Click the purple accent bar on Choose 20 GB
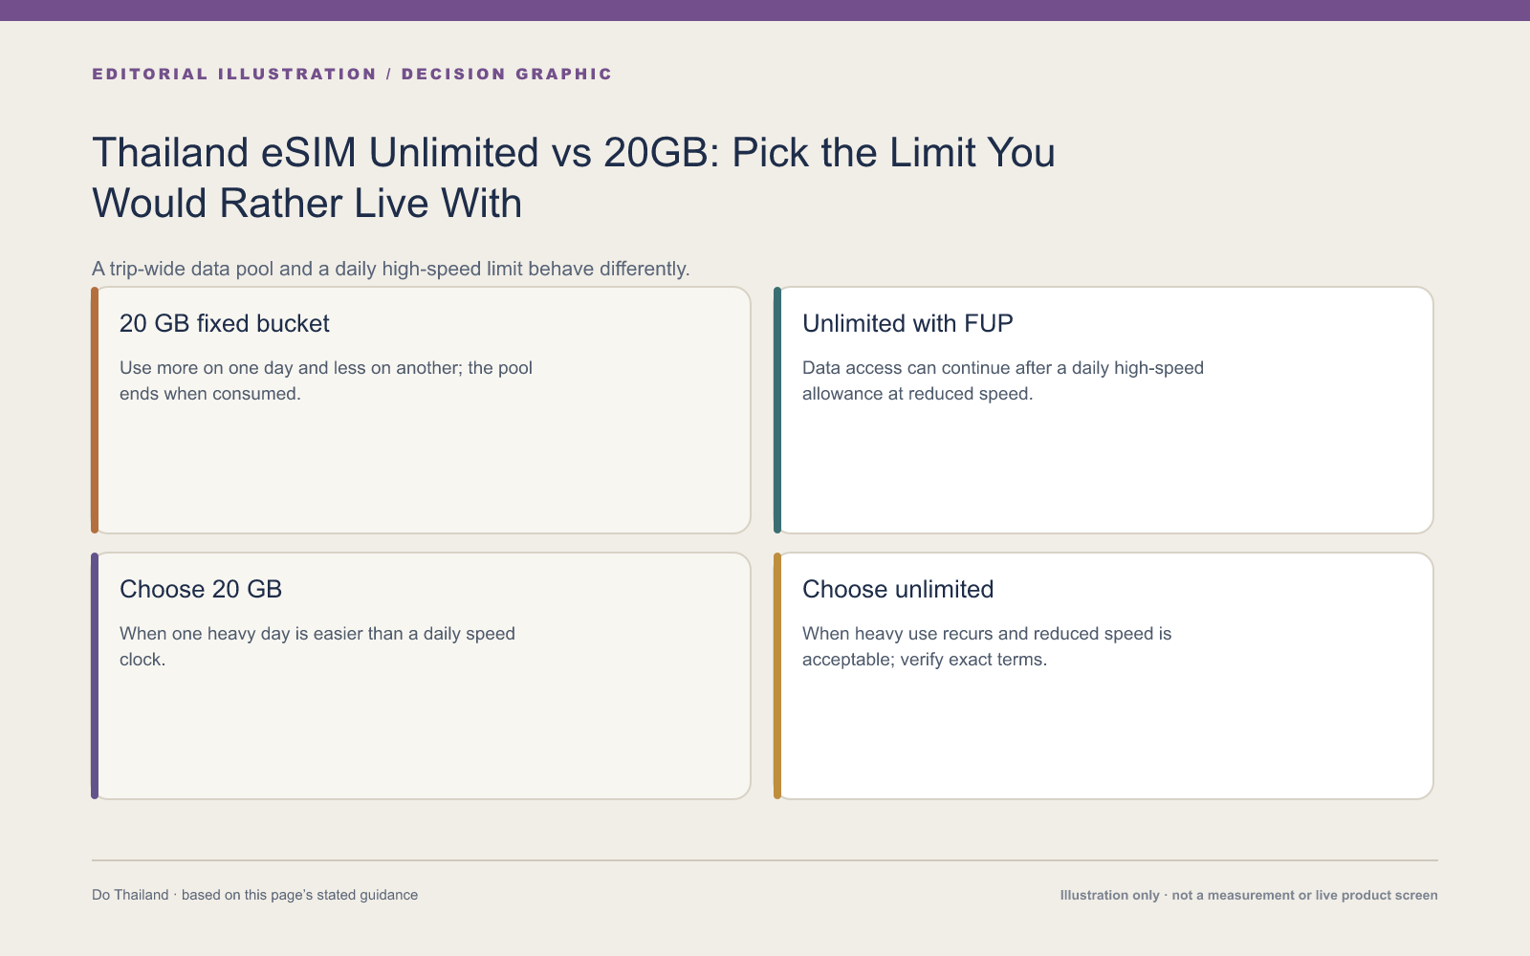Image resolution: width=1530 pixels, height=956 pixels. (95, 676)
